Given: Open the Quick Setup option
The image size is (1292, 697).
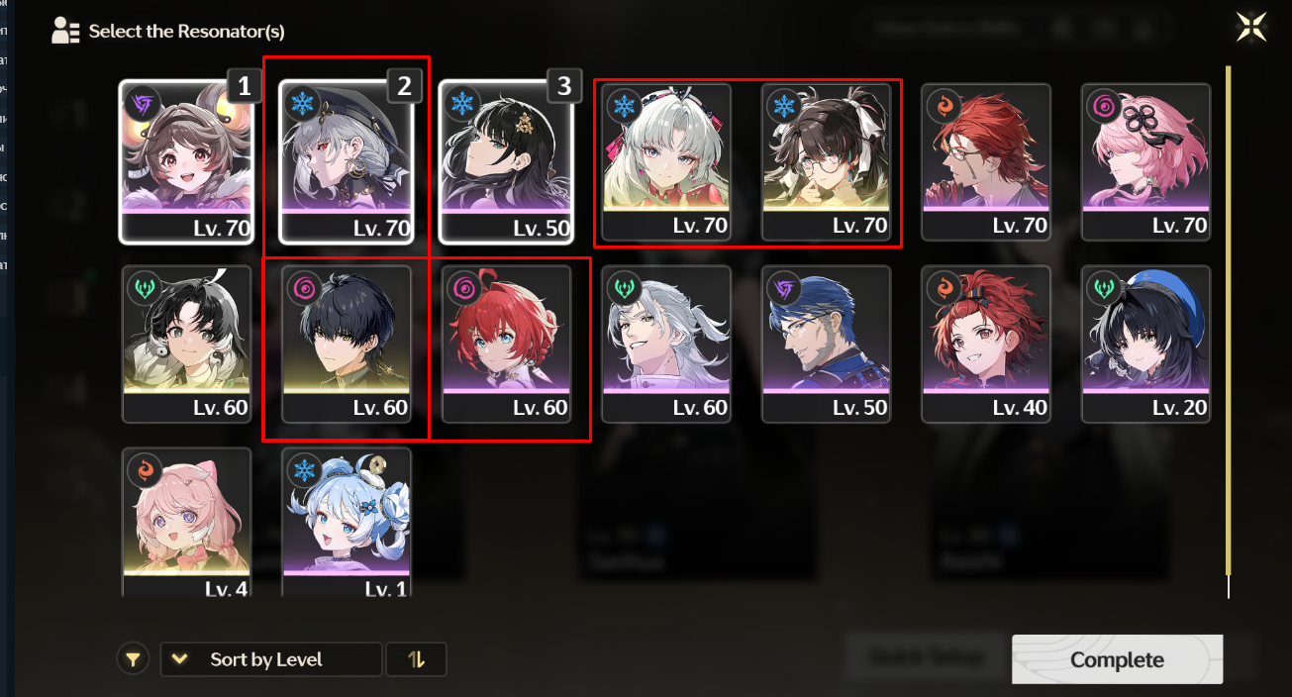Looking at the screenshot, I should click(x=926, y=657).
